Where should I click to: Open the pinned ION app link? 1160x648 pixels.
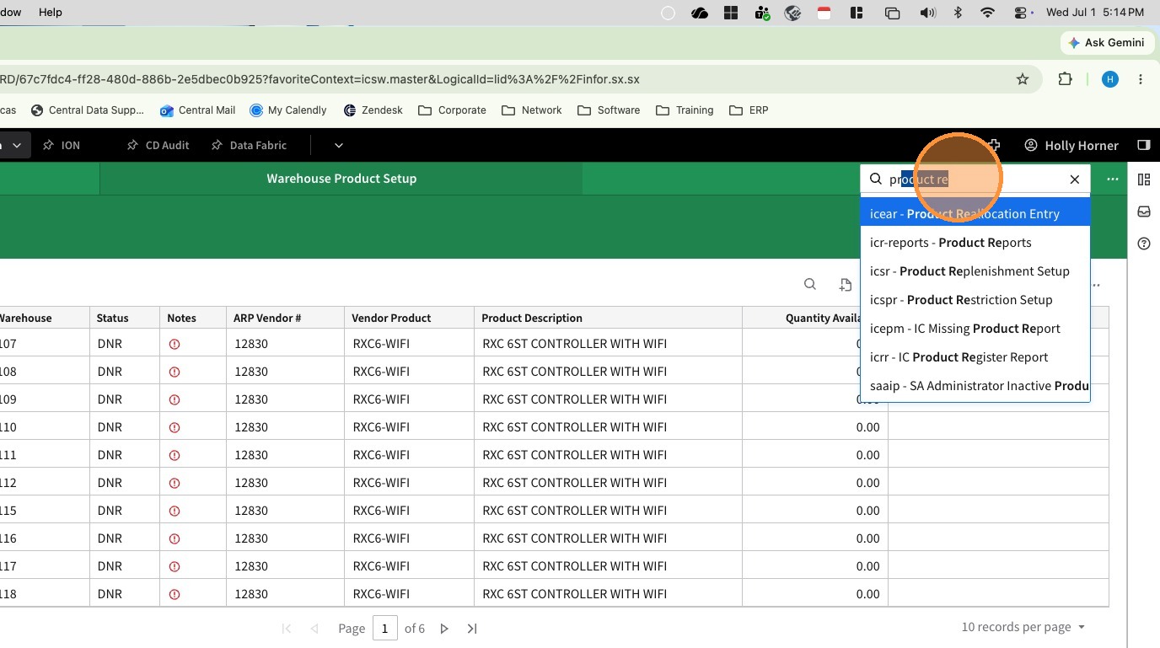click(x=62, y=145)
